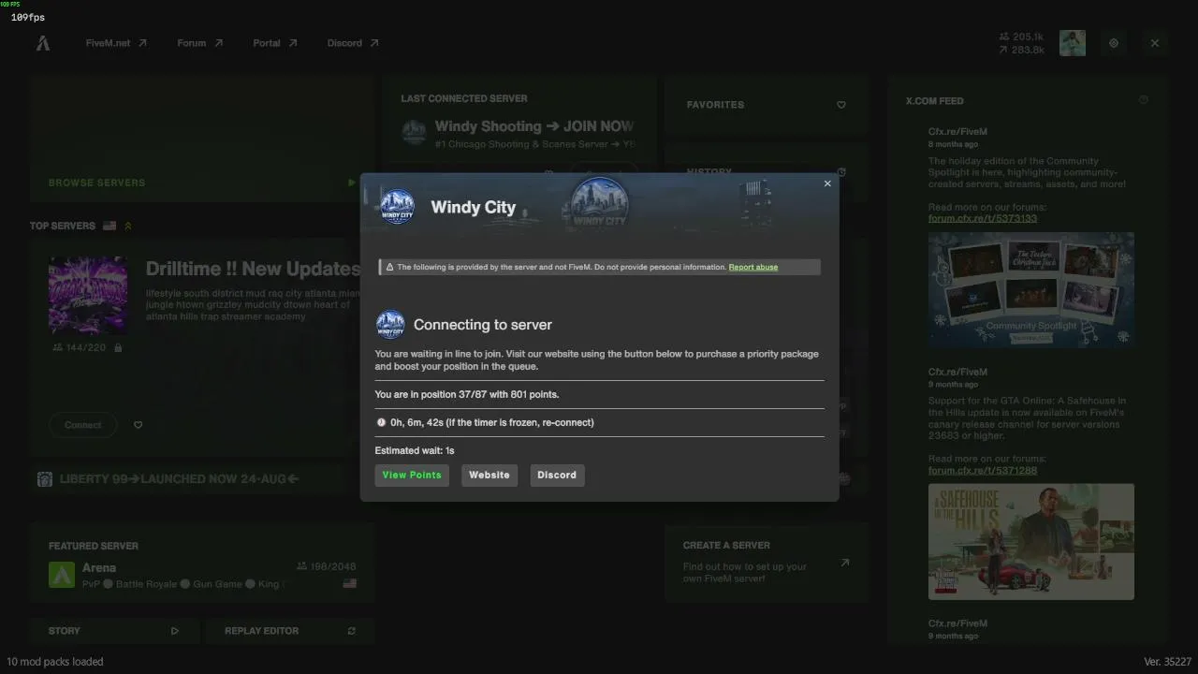Click the Windy City icon beside Connecting to server
Image resolution: width=1198 pixels, height=674 pixels.
click(x=390, y=325)
